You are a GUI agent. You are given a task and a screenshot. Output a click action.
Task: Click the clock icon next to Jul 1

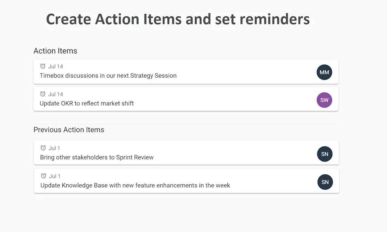43,148
